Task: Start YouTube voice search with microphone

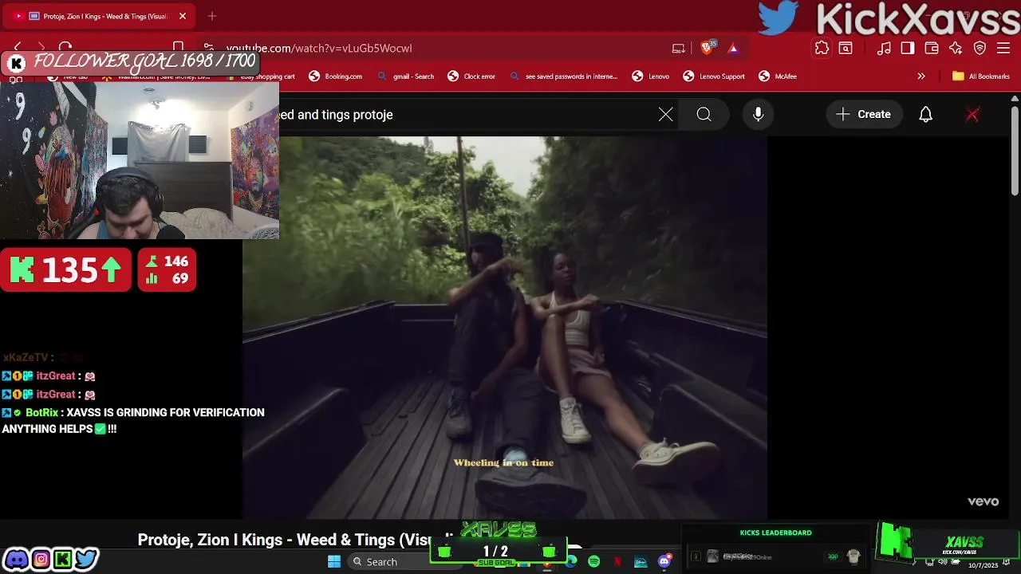Action: point(759,115)
